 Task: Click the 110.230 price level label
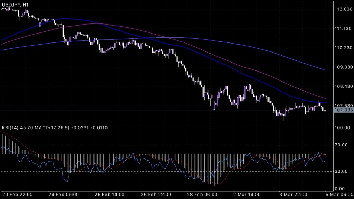coord(343,48)
